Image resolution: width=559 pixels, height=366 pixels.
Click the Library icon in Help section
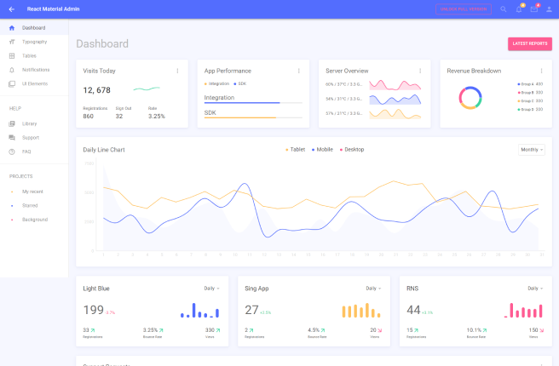pos(12,123)
